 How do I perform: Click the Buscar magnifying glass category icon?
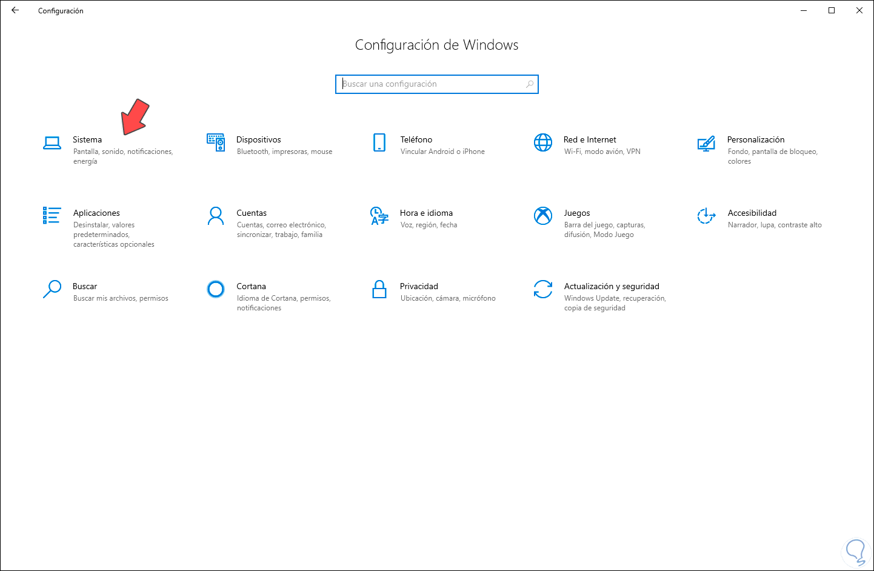52,289
